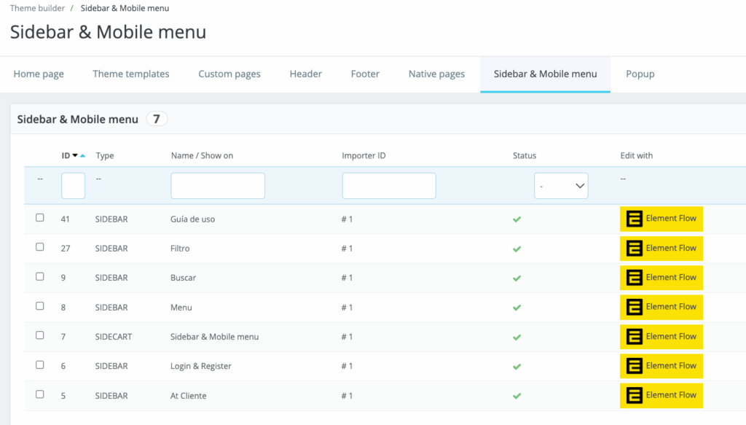The height and width of the screenshot is (425, 746).
Task: Focus the Importer ID filter field
Action: click(389, 186)
